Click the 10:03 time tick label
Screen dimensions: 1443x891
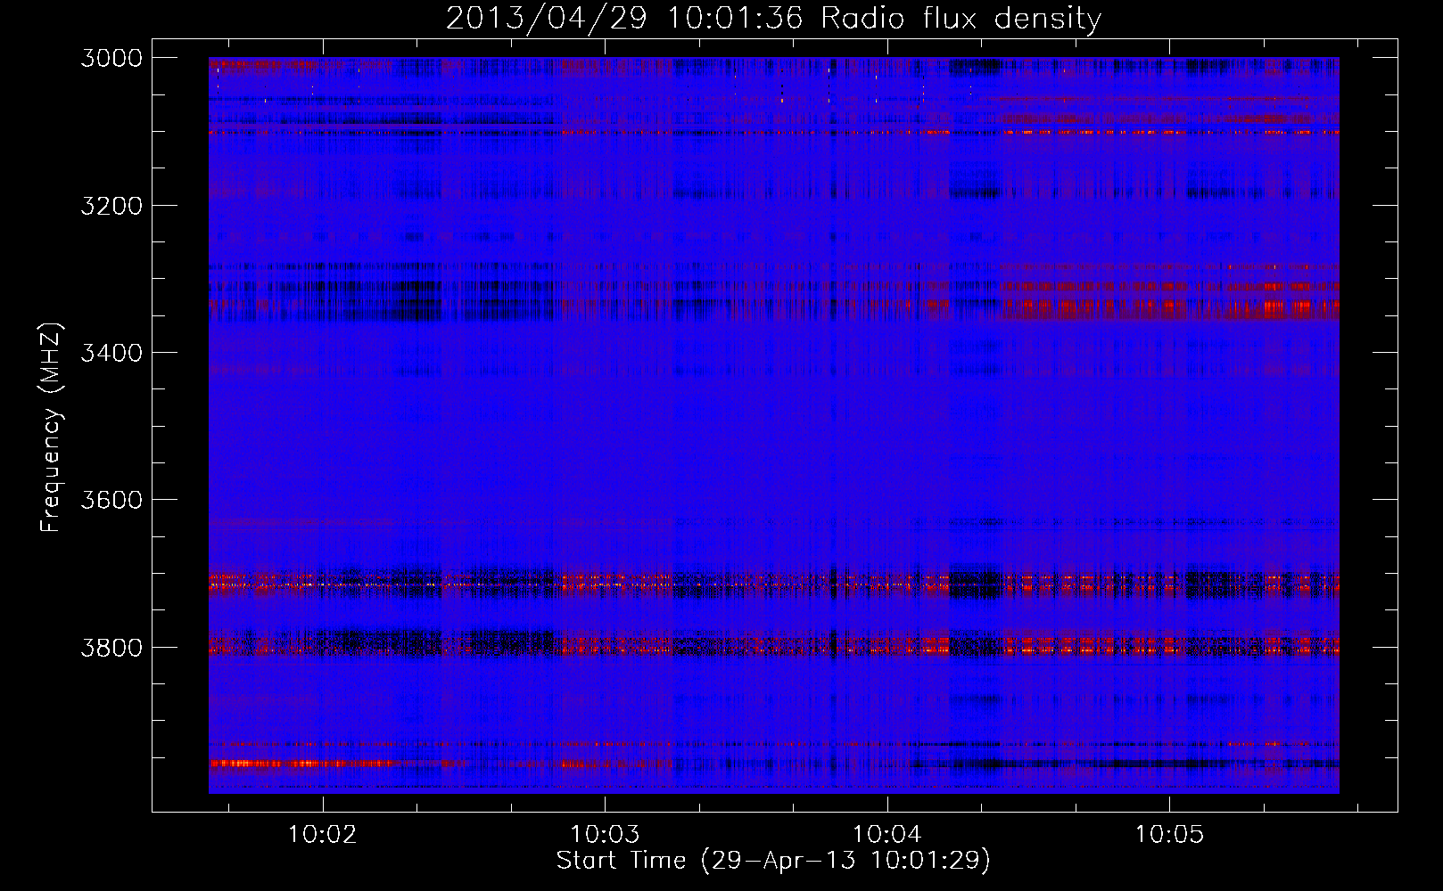click(605, 835)
